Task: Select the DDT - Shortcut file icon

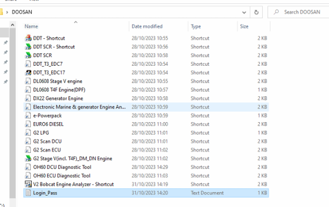Action: tap(28, 38)
